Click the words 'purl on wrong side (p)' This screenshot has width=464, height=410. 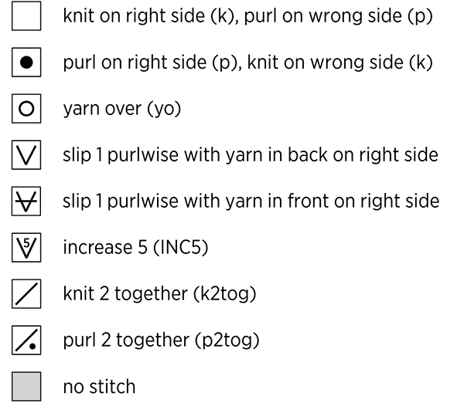pos(339,16)
